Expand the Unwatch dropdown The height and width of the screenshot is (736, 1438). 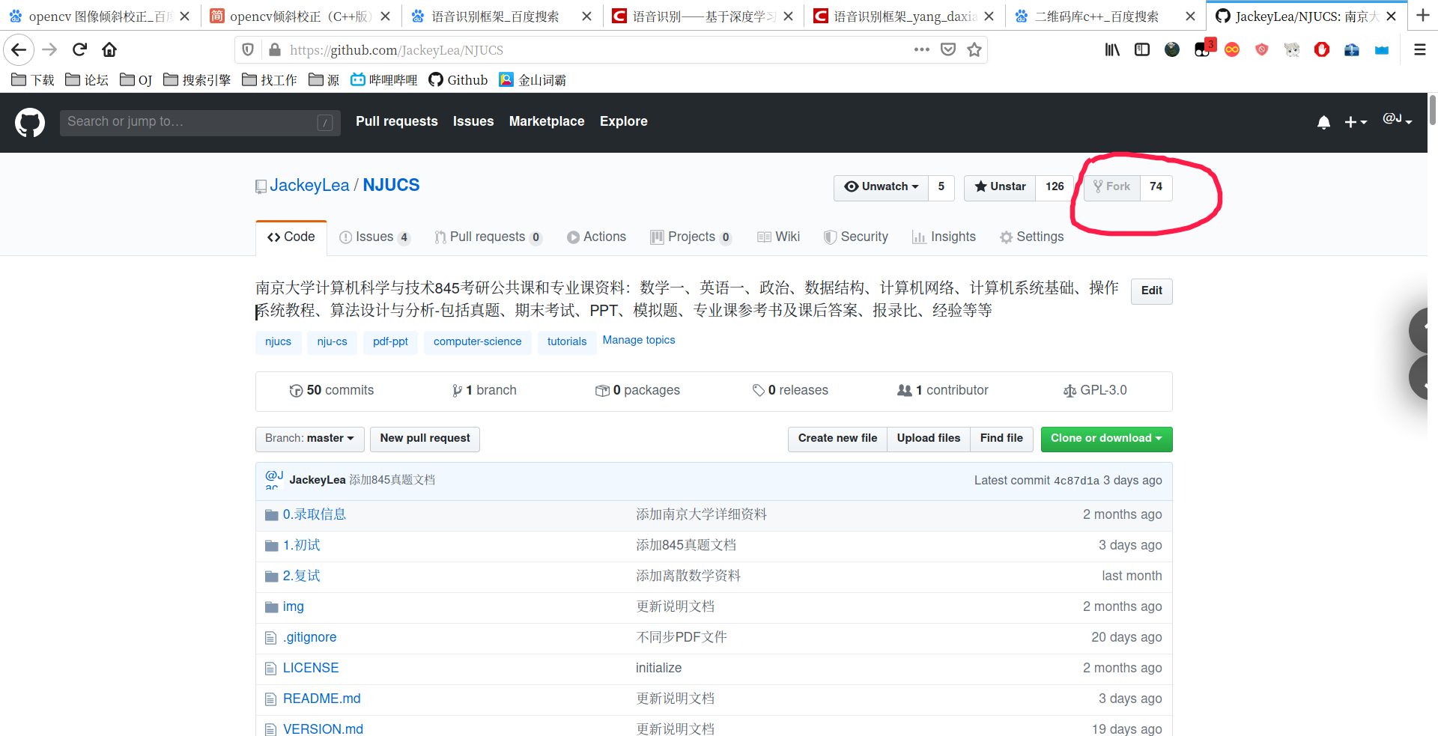point(881,187)
